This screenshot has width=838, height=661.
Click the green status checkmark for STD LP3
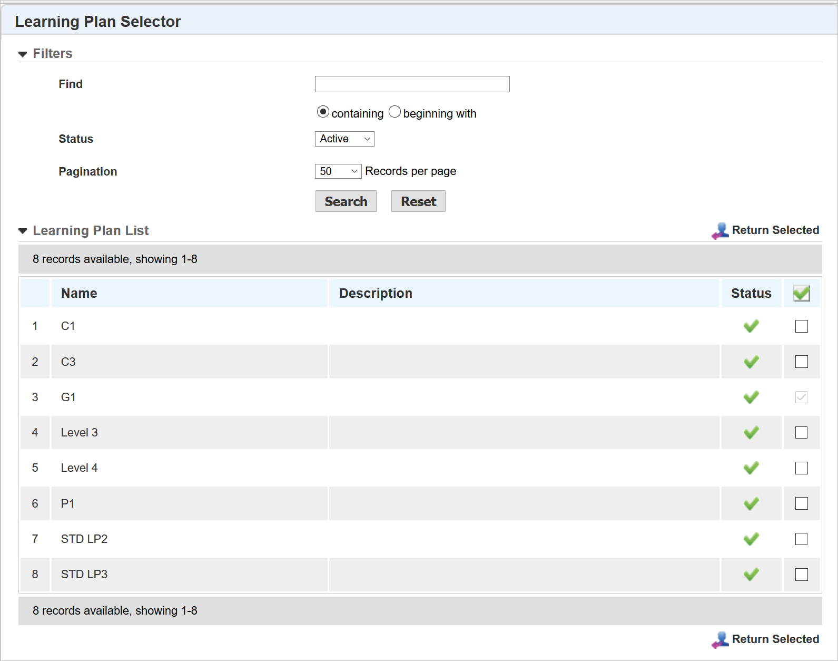click(751, 574)
